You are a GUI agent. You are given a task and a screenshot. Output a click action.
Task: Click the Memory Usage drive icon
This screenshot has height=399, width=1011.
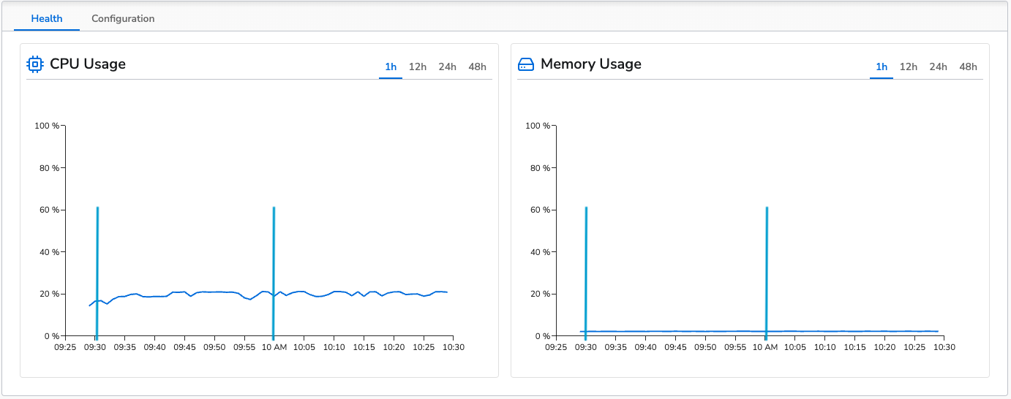point(526,64)
